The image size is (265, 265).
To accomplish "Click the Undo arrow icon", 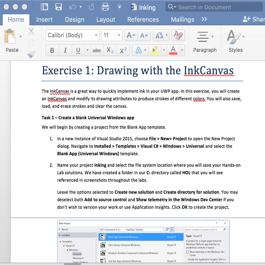I will pos(73,7).
